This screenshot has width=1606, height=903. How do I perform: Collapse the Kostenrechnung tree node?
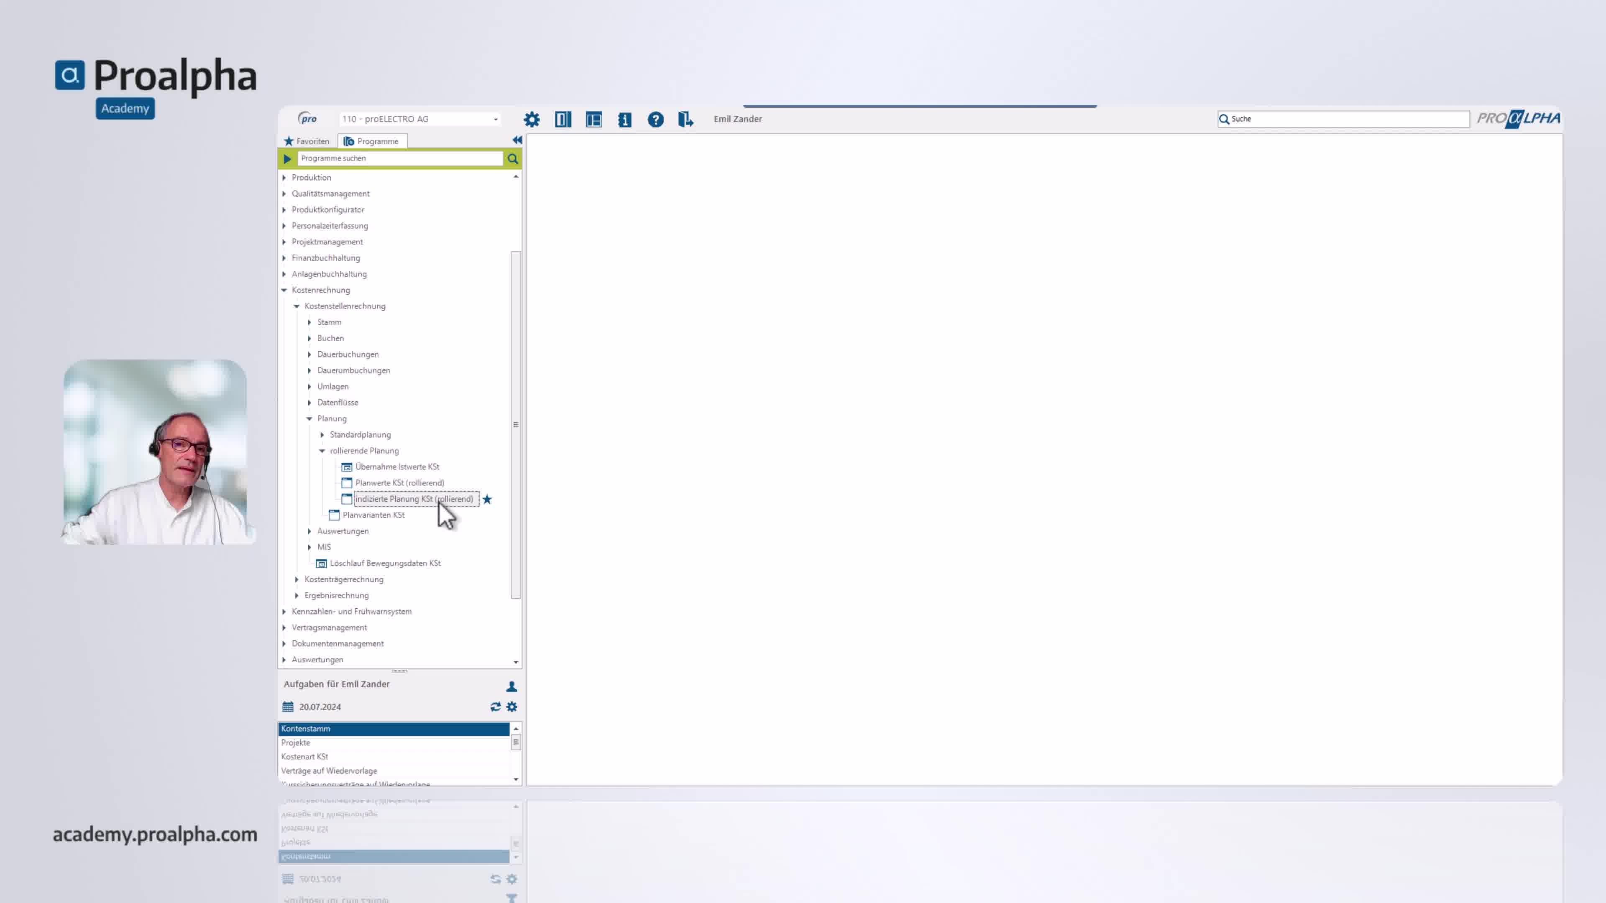(x=284, y=291)
